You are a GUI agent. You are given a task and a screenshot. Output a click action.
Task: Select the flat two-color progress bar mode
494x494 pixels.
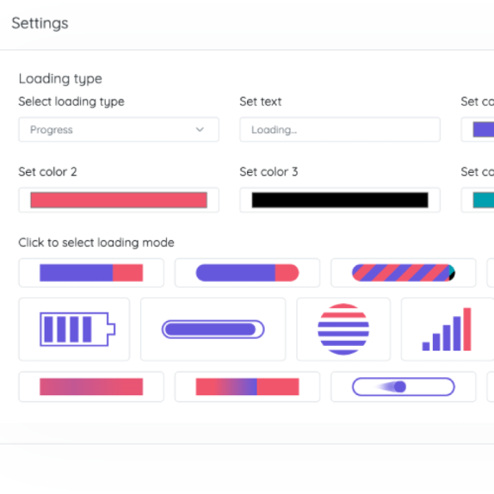91,273
